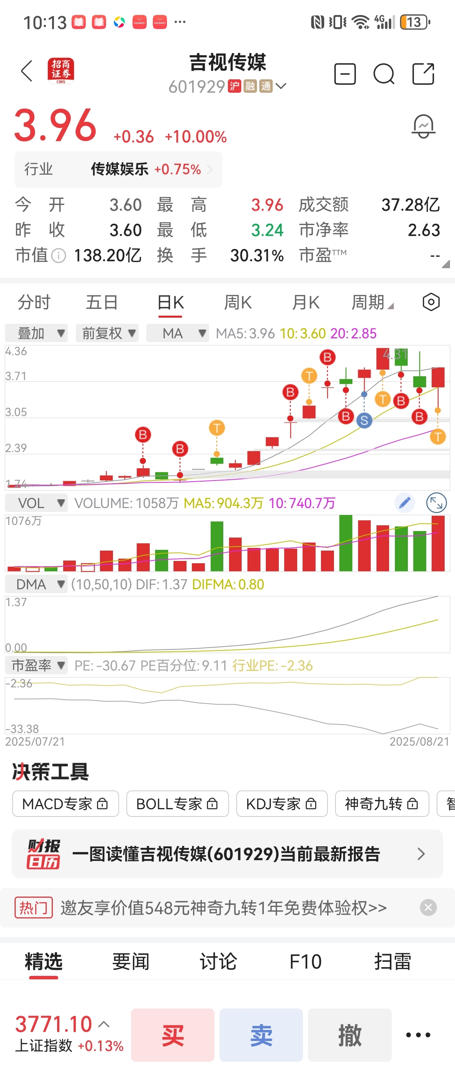Tap the lock icon on MACD专家

tap(102, 804)
